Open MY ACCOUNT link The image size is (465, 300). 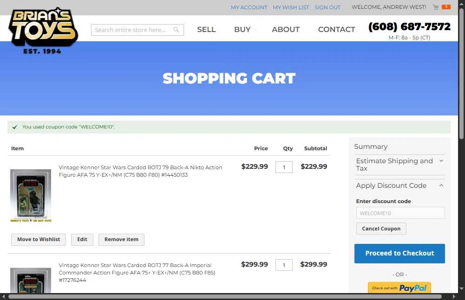[249, 7]
